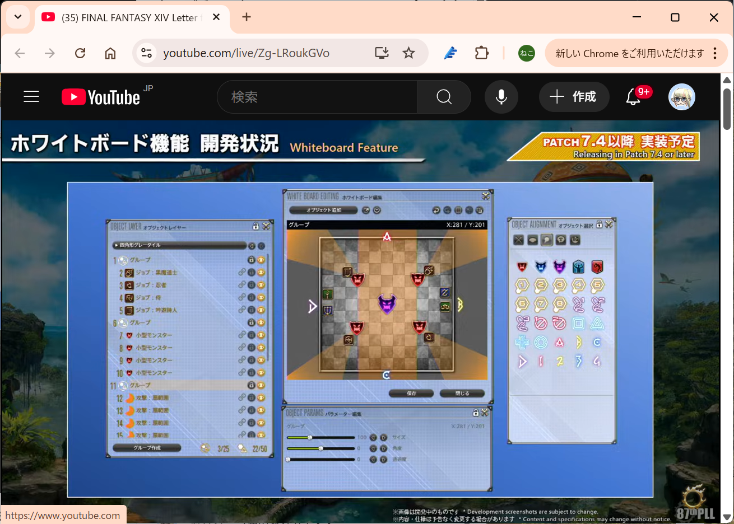Screen dimensions: 734x524
Task: Switch to the fifth Object Alignment category tab
Action: point(575,240)
